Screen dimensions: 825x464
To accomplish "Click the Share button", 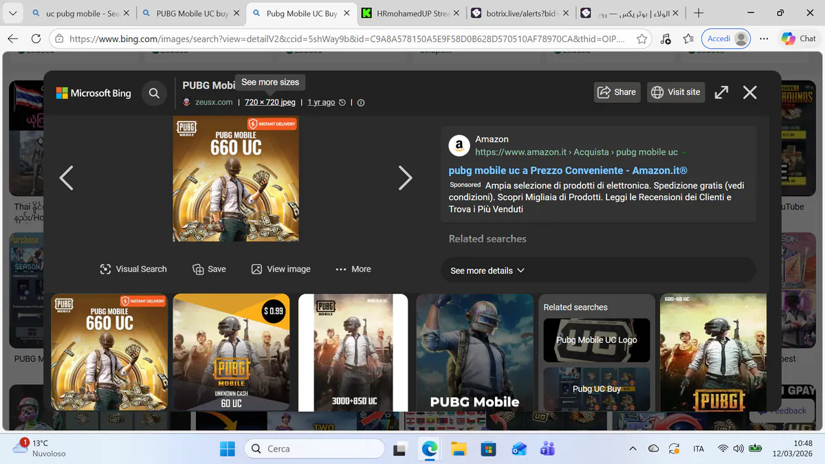I will 617,92.
